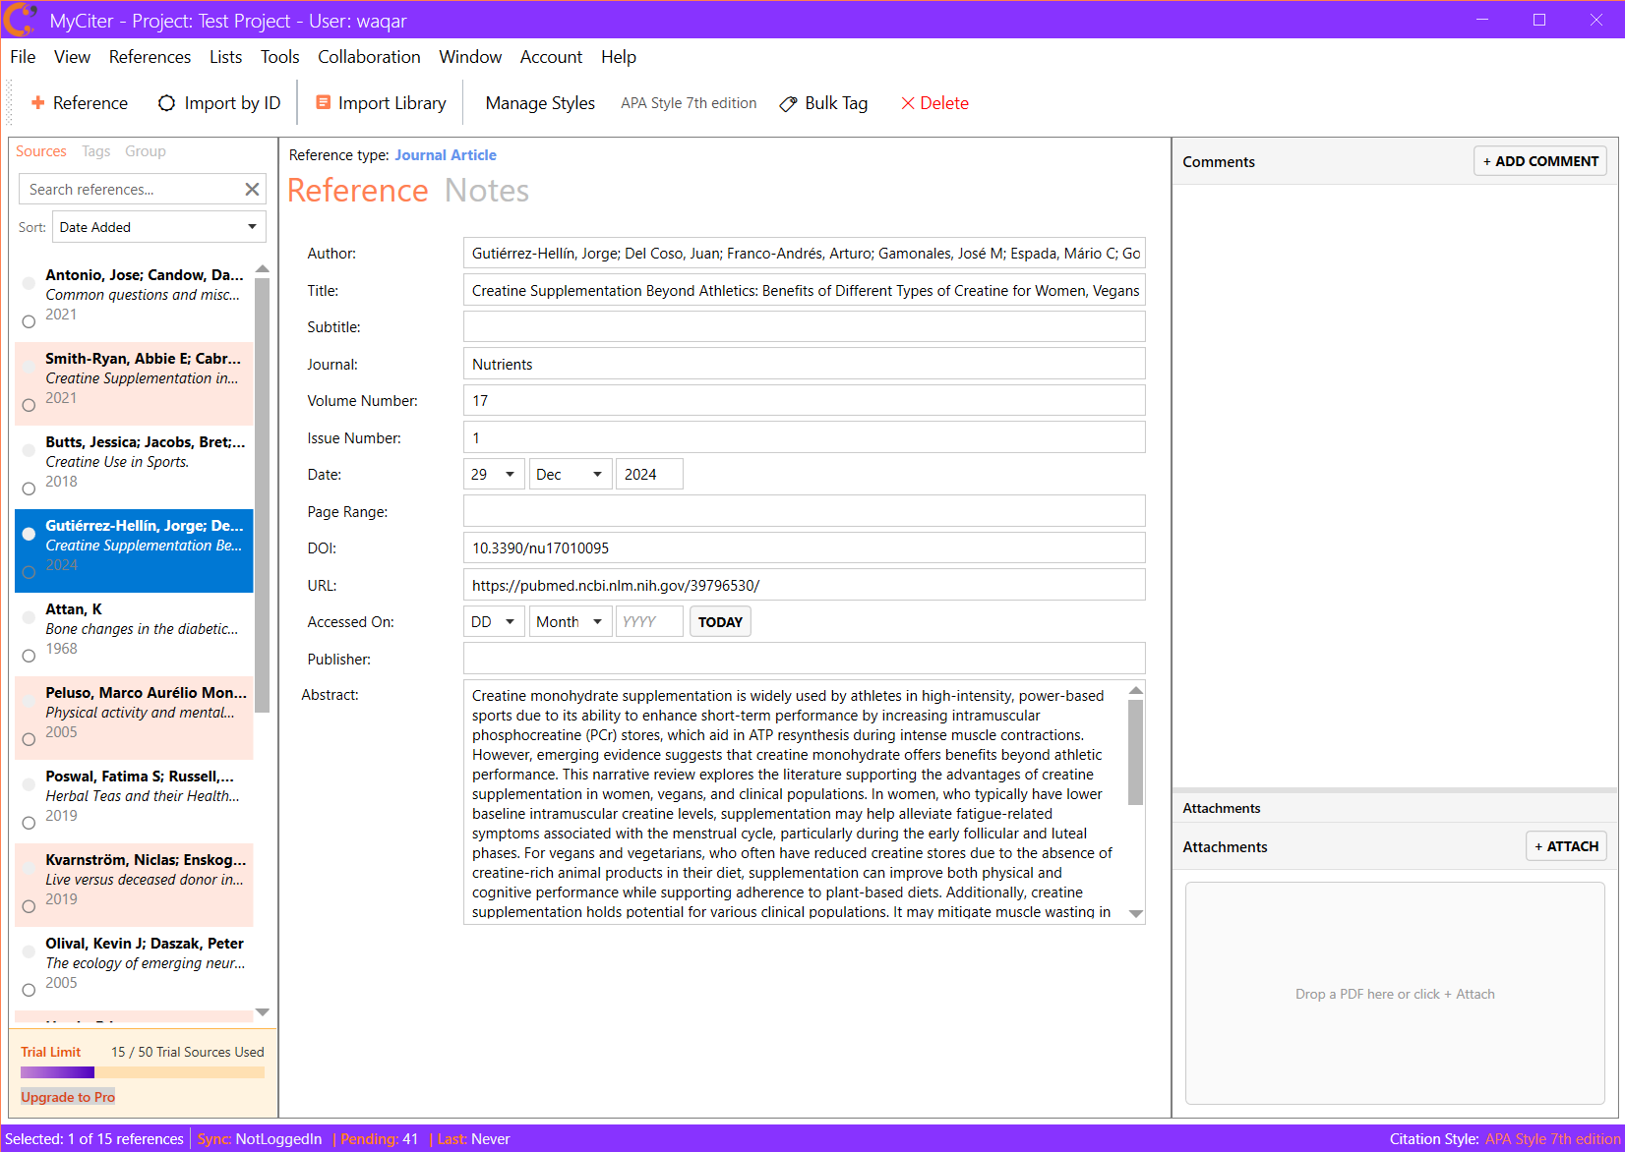
Task: Toggle radio for Smith-Ryan, Abbie reference
Action: coord(29,405)
